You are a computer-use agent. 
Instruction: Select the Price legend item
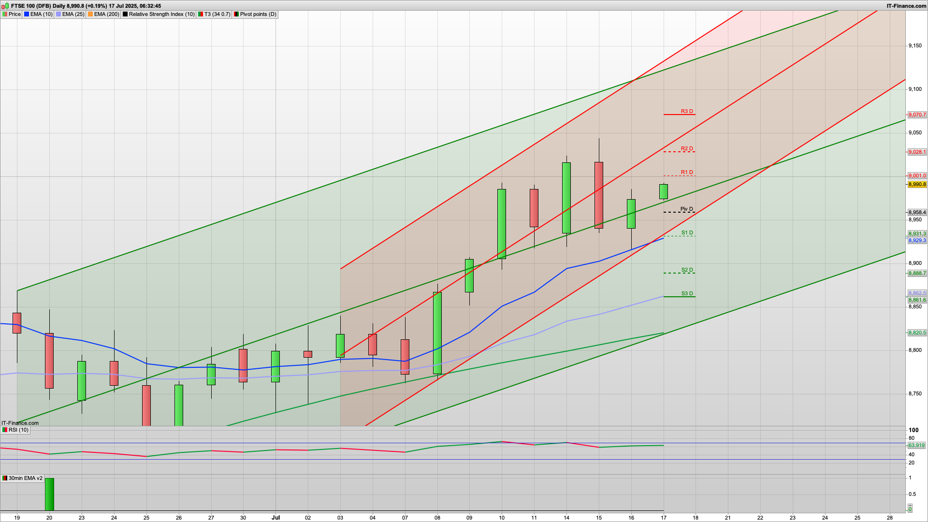click(x=12, y=14)
